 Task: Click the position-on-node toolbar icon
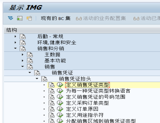pyautogui.click(x=20, y=18)
